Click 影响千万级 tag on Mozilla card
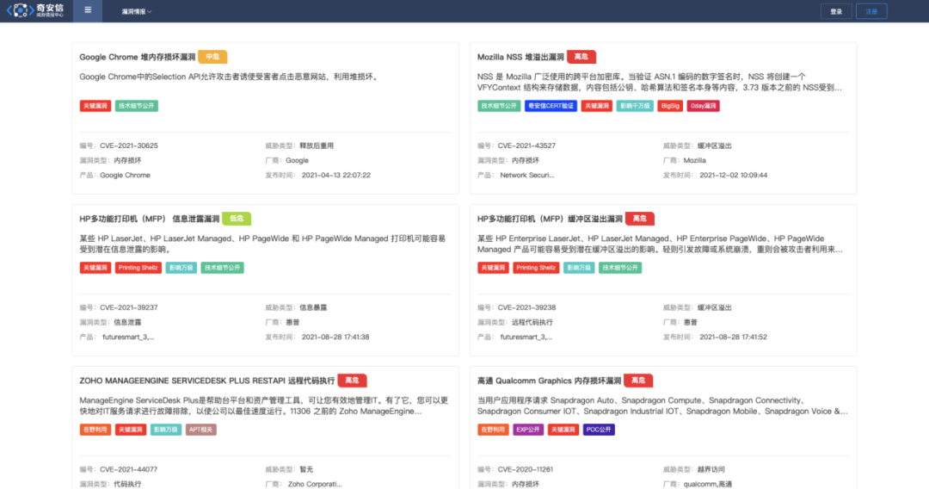 pyautogui.click(x=635, y=106)
